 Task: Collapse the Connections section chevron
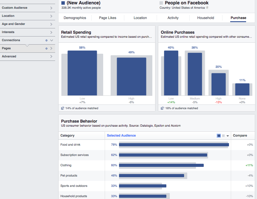pos(51,40)
